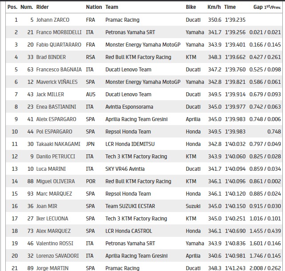The width and height of the screenshot is (285, 271).
Task: Click the Bike column header
Action: [191, 8]
